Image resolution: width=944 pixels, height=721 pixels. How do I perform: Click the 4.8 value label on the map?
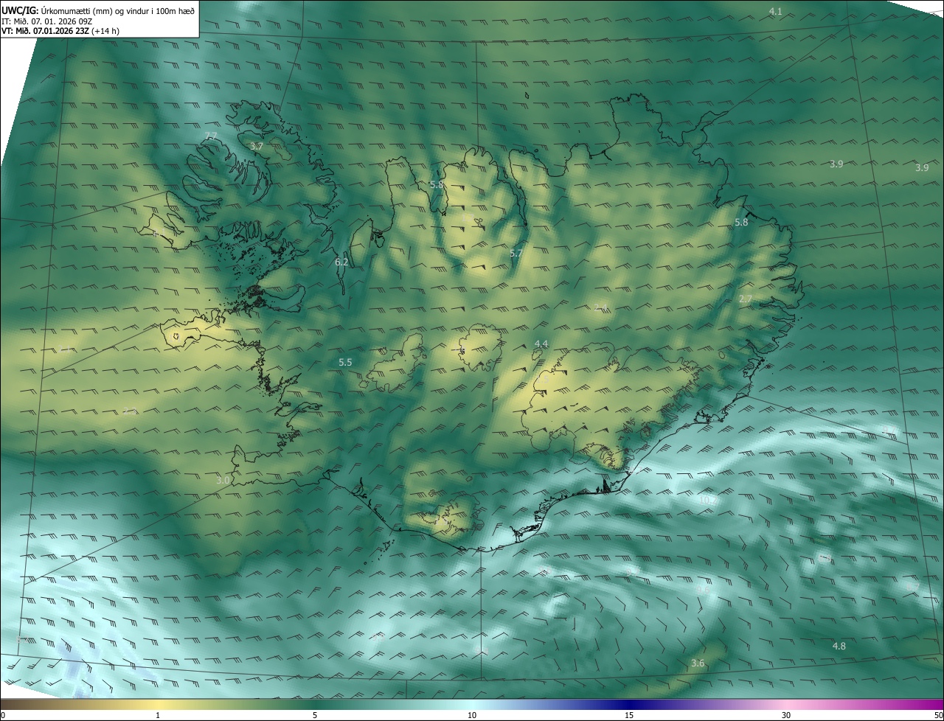839,646
